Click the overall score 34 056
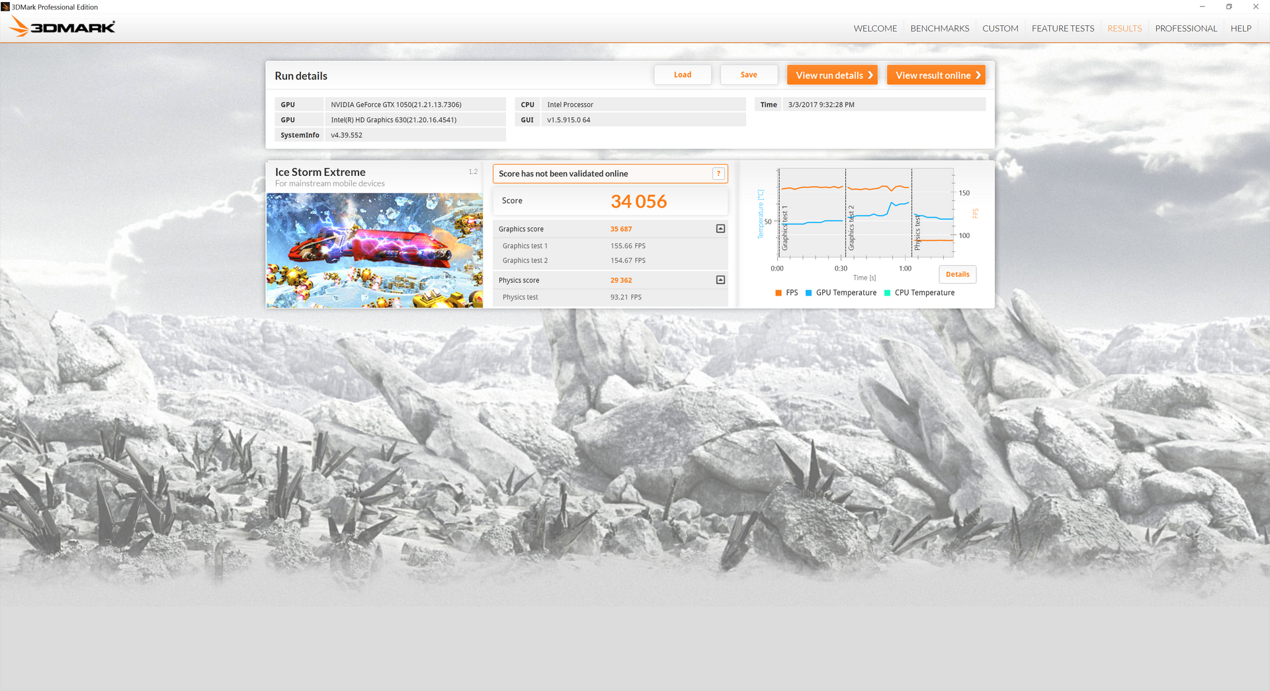 pos(638,201)
